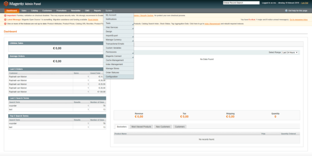Expand the Magento Connect submenu
312x156 pixels.
click(x=118, y=56)
